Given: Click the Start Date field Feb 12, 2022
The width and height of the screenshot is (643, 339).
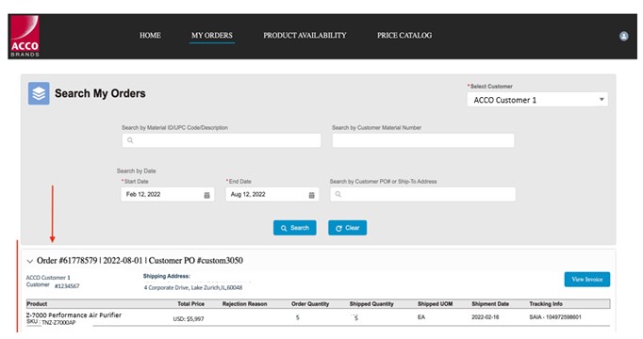Looking at the screenshot, I should pos(167,195).
